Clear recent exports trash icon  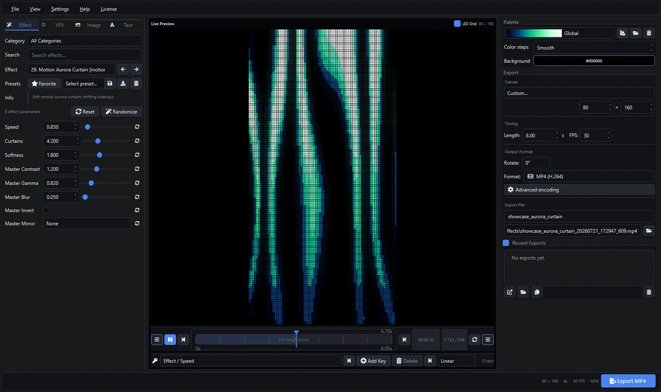point(649,292)
